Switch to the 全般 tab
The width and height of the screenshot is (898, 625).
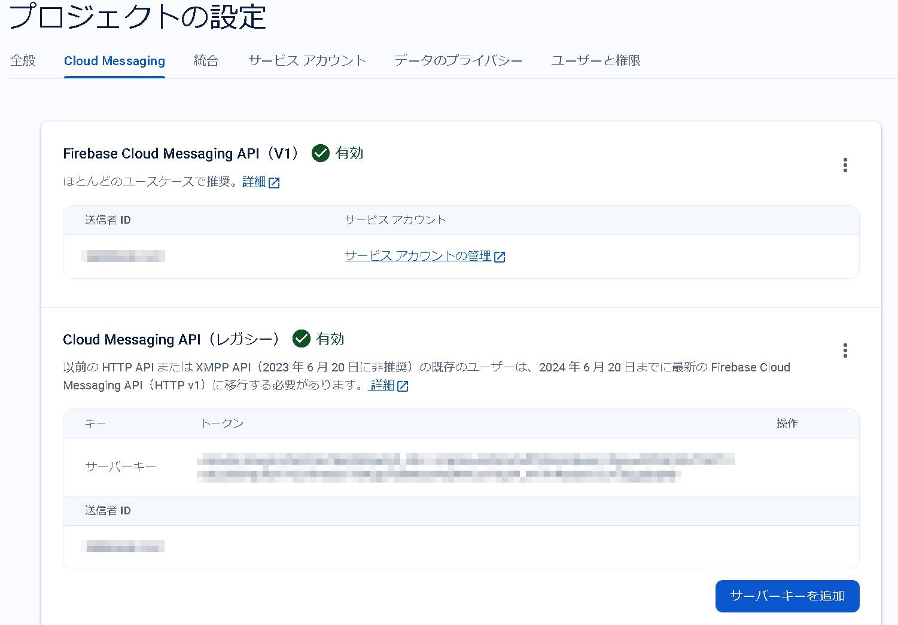[23, 60]
